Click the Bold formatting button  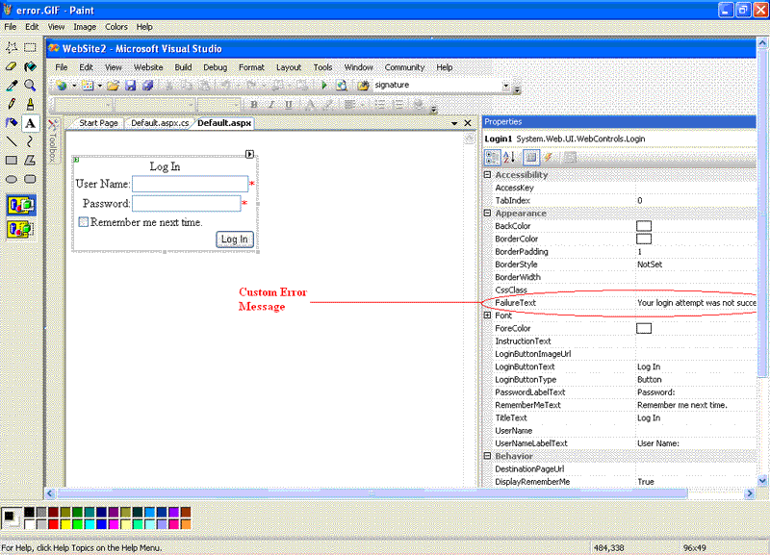(x=254, y=105)
